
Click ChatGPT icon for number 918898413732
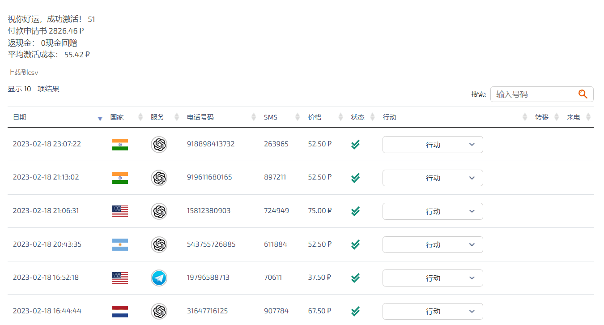pyautogui.click(x=159, y=145)
